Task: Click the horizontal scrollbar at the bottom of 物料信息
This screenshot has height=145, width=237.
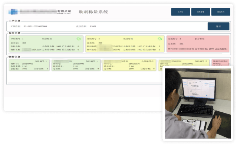Action: point(85,83)
